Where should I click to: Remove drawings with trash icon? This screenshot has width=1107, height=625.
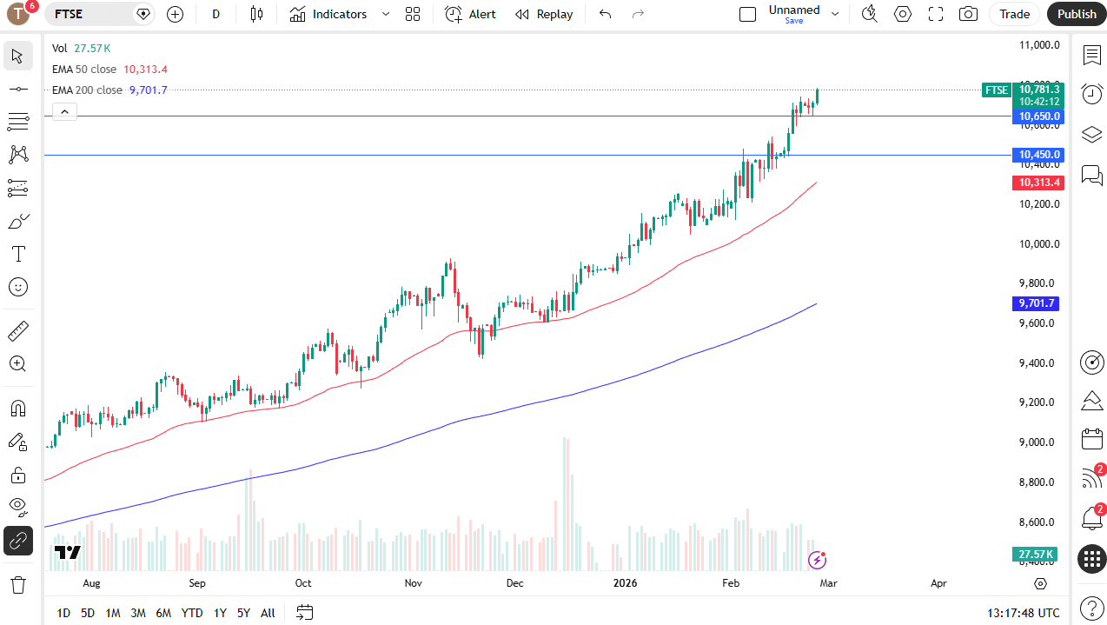[17, 584]
